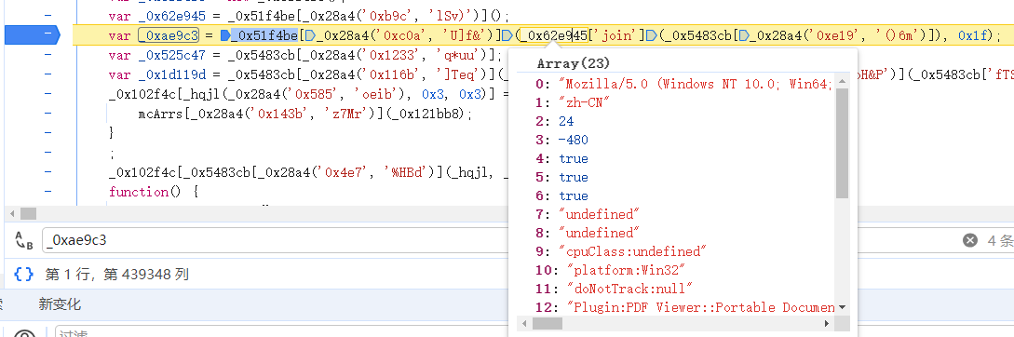Click the 第 1 行, 第 439348 列 position text
The image size is (1014, 337).
[117, 275]
